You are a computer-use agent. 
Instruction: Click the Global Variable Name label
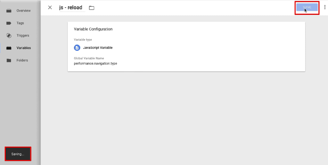point(89,58)
